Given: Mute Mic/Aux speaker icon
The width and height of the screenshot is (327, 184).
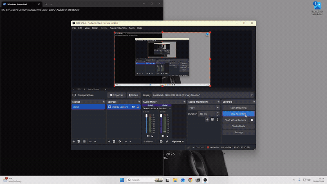Looking at the screenshot, I should point(163,136).
